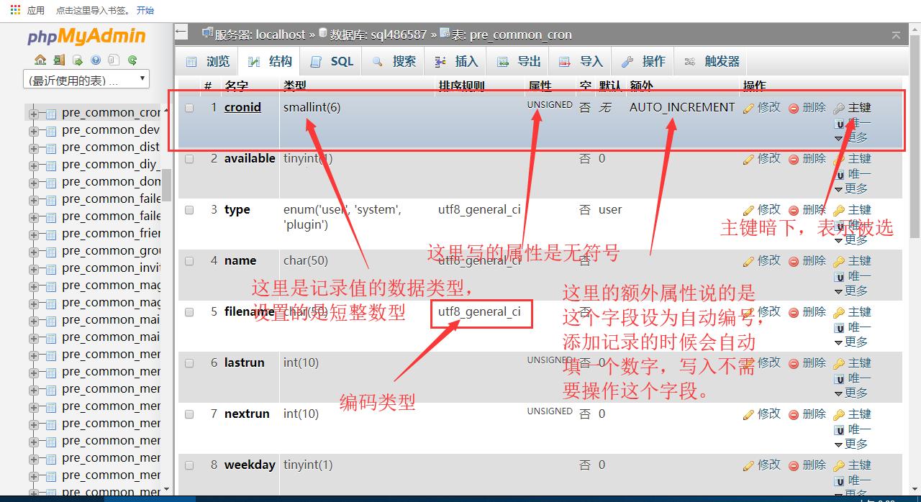Click red delete icon for cronid row
921x502 pixels.
[x=794, y=108]
